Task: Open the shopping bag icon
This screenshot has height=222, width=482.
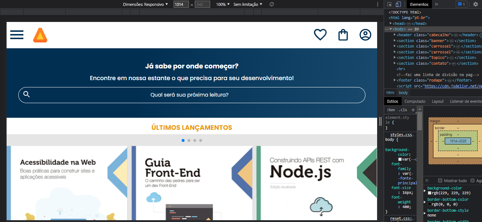Action: click(x=343, y=35)
